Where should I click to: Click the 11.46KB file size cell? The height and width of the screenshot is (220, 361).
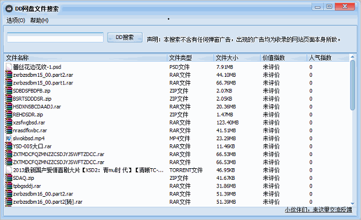pyautogui.click(x=226, y=146)
